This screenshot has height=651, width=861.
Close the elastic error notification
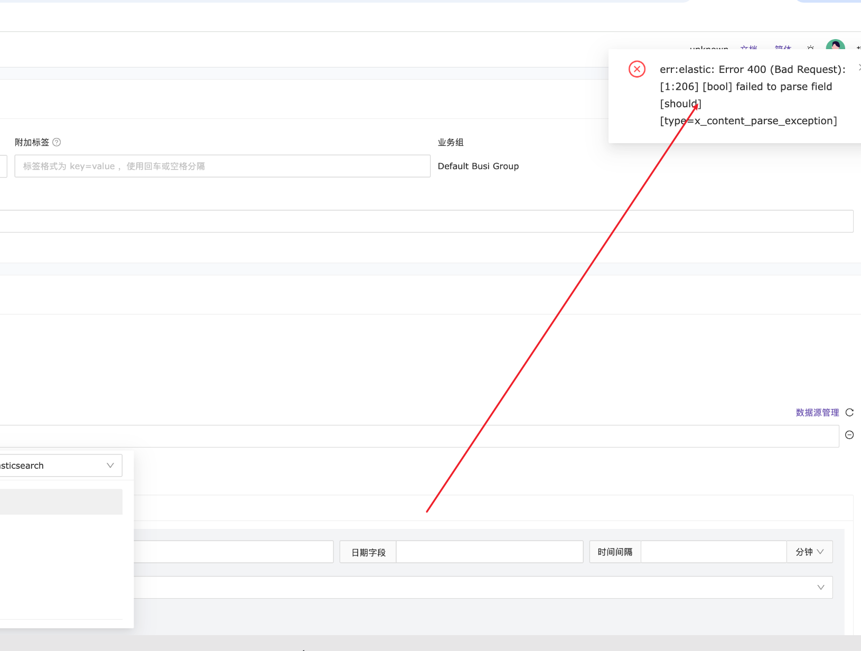pos(859,67)
